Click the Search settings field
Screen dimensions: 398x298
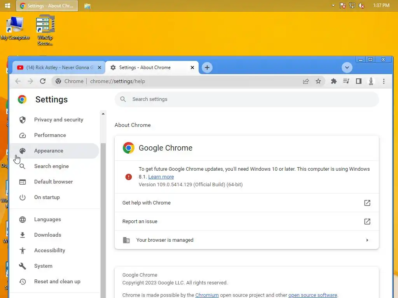point(247,99)
